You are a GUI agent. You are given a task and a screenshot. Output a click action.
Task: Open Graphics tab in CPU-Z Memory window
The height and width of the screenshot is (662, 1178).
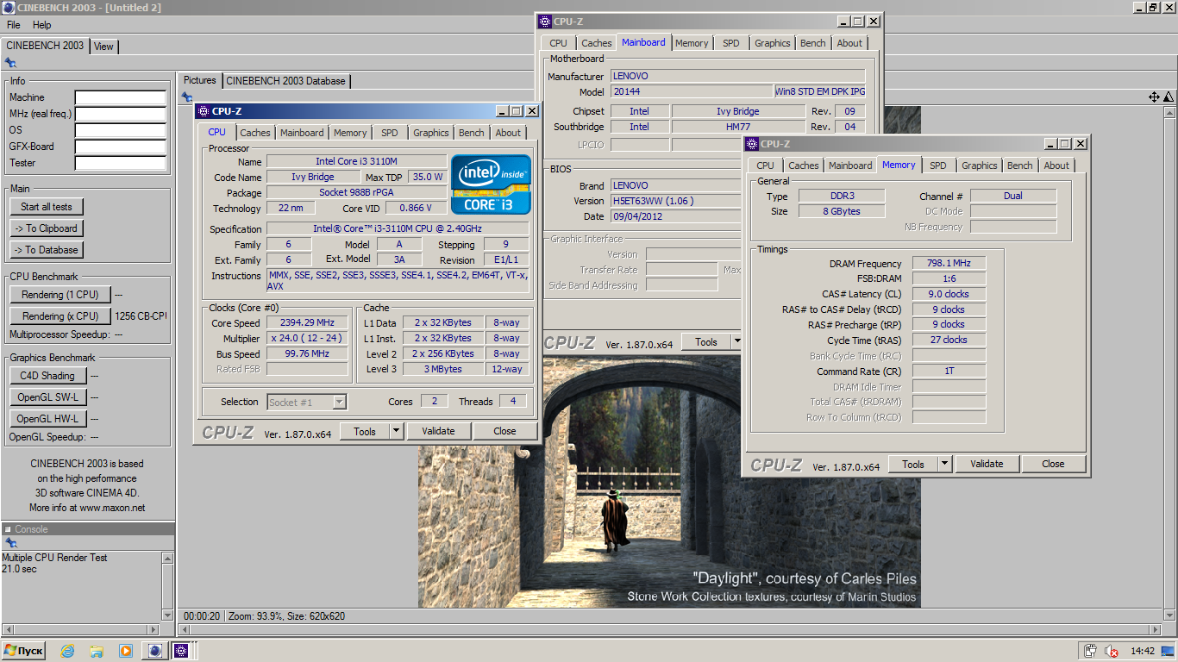[980, 165]
